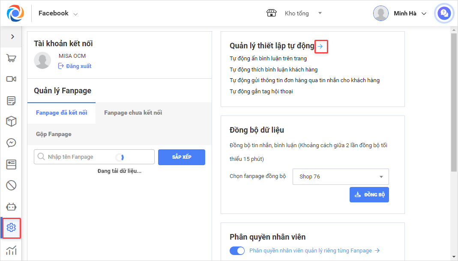Open the reports chart sidebar icon
Screen dimensions: 458x261
pyautogui.click(x=11, y=250)
